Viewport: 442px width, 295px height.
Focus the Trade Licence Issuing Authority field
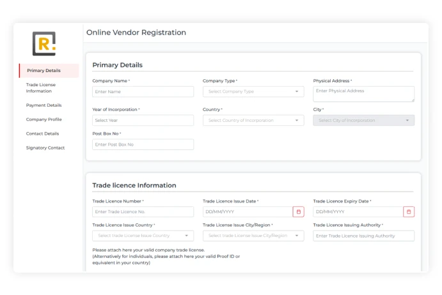[363, 236]
